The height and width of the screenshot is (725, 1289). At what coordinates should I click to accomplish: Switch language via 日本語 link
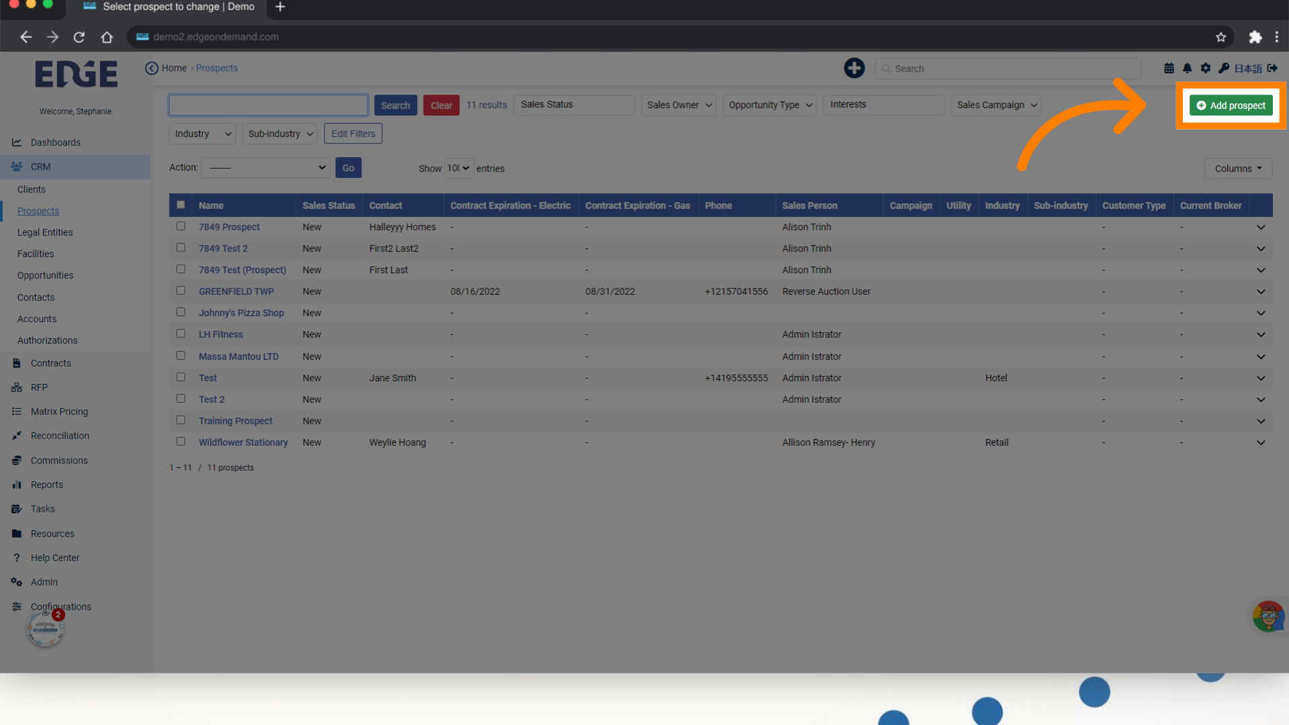(x=1248, y=68)
